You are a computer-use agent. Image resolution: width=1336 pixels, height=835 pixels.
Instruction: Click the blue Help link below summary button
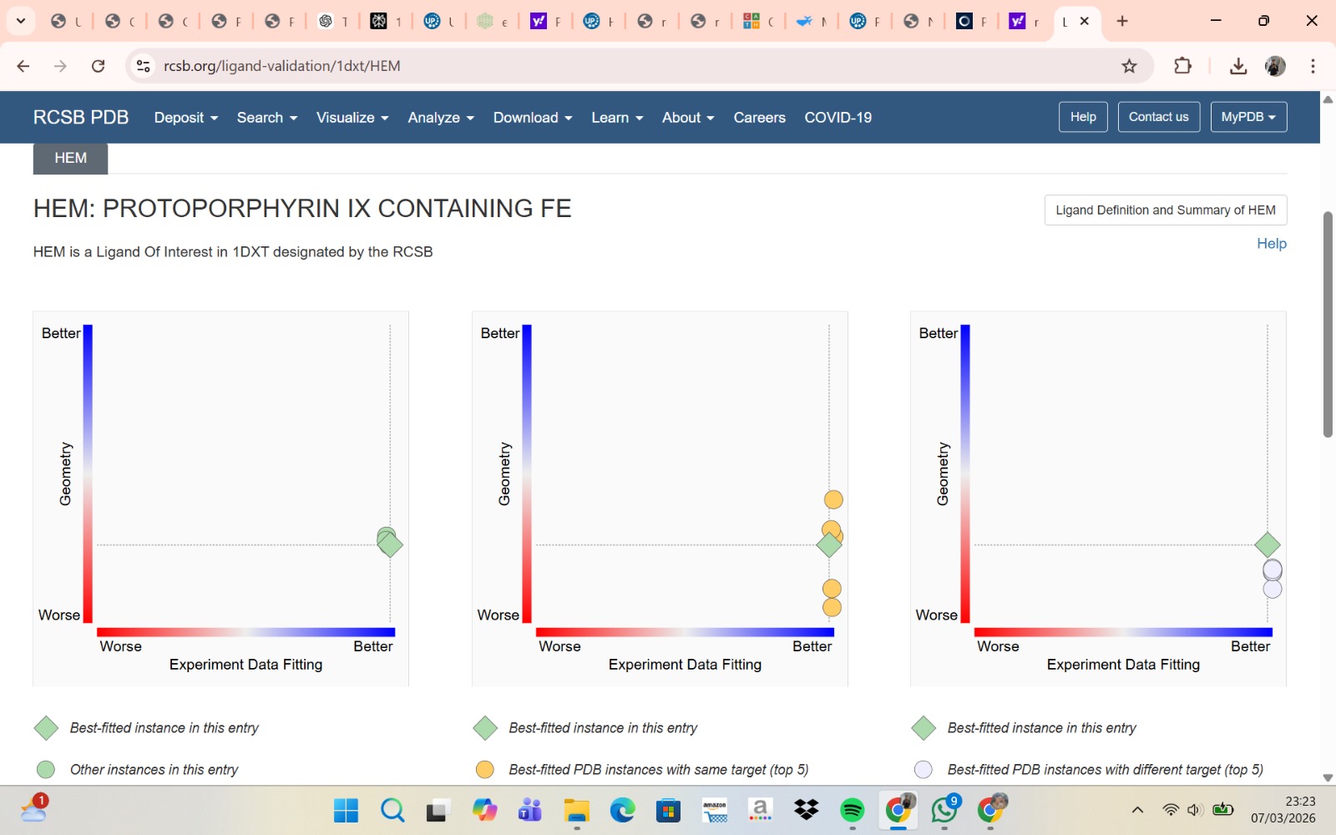pyautogui.click(x=1271, y=244)
